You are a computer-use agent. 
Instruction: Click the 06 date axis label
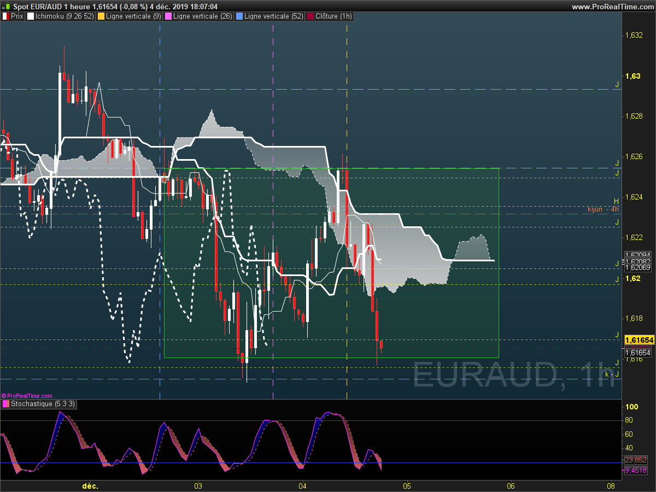[x=511, y=485]
